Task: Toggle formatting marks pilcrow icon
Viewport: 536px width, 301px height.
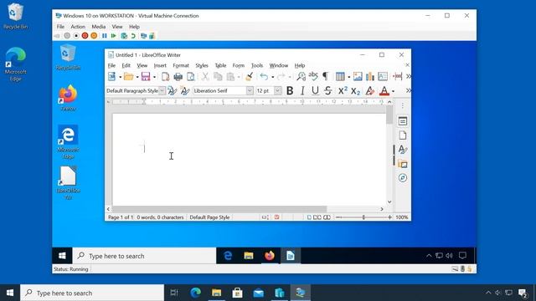Action: [x=326, y=76]
